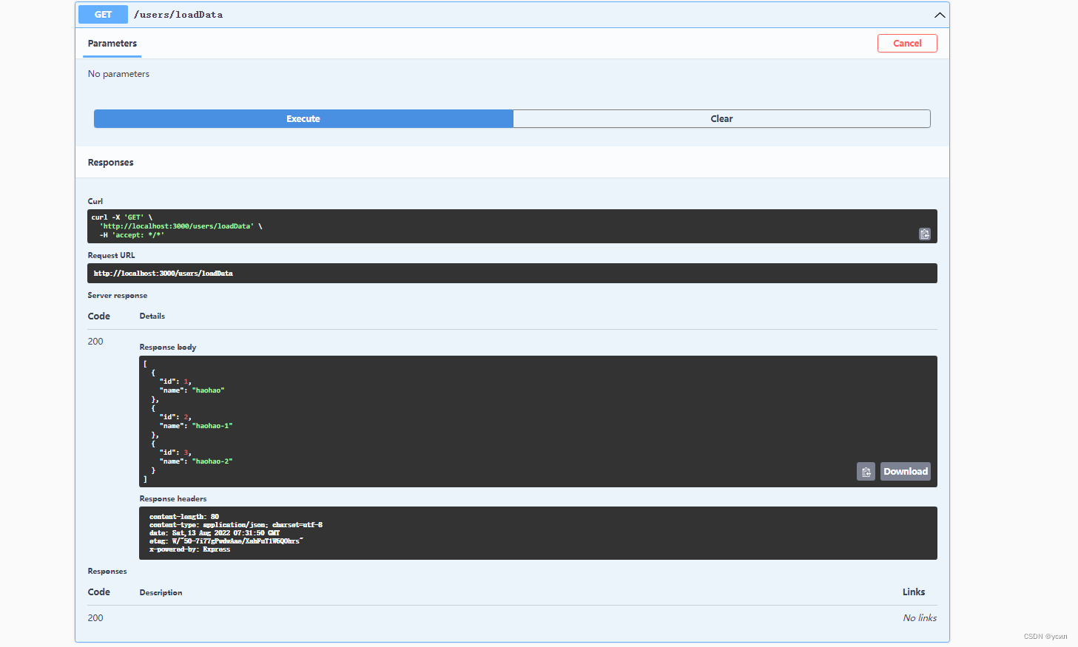Download the response body
This screenshot has width=1078, height=647.
click(906, 472)
